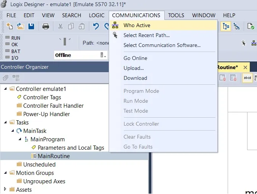This screenshot has width=257, height=194.
Task: Click the list view icon in Controller Organizer
Action: pos(16,78)
